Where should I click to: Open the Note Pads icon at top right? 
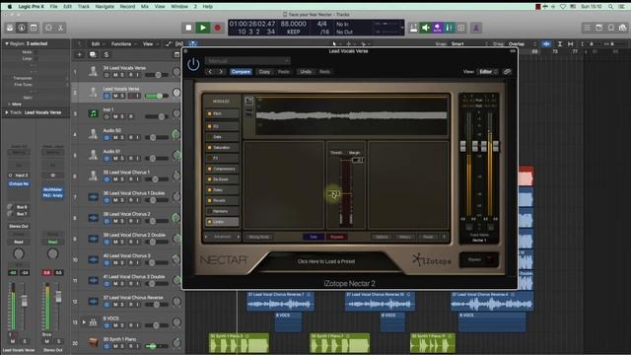pyautogui.click(x=599, y=28)
